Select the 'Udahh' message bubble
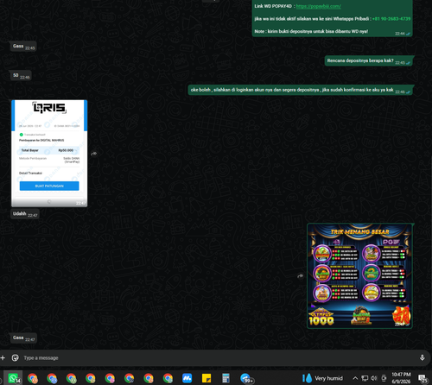Screen dimensions: 432x385 [x=25, y=214]
